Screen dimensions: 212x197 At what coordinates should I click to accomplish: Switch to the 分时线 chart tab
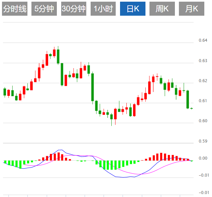point(15,9)
